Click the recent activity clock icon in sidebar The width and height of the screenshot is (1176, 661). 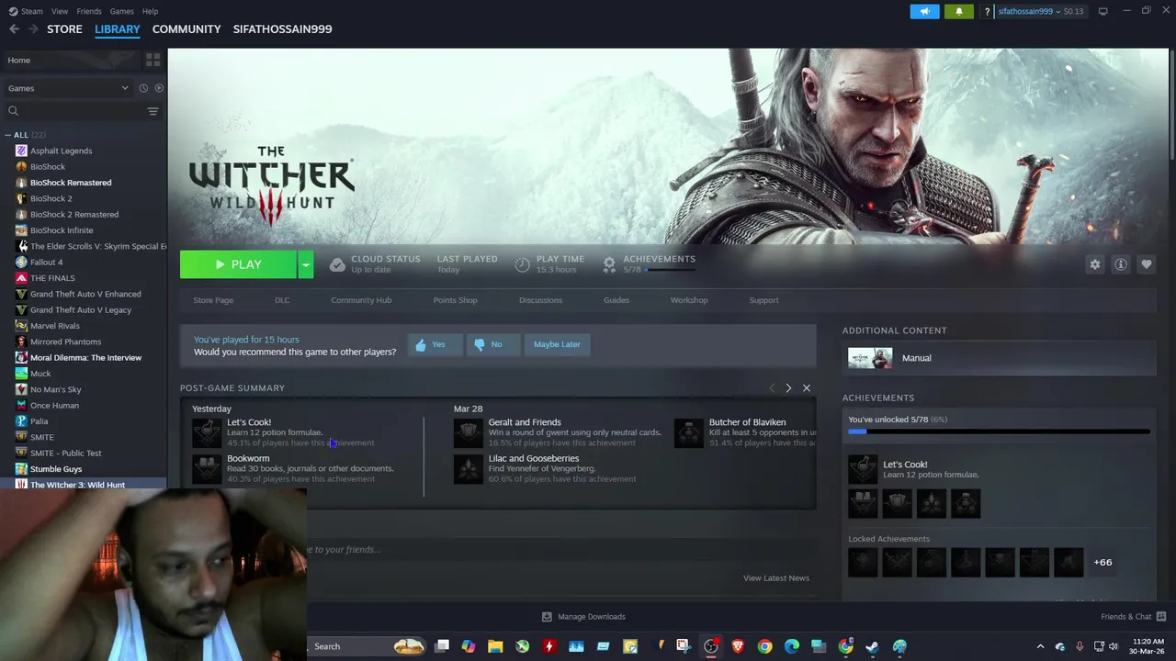pos(143,88)
